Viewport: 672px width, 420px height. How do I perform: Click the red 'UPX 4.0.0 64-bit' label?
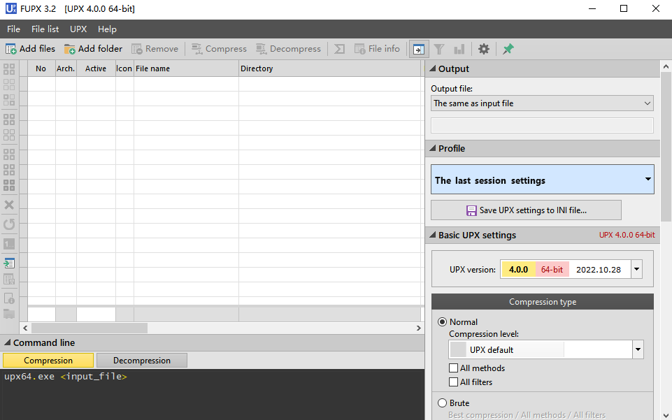click(x=627, y=235)
